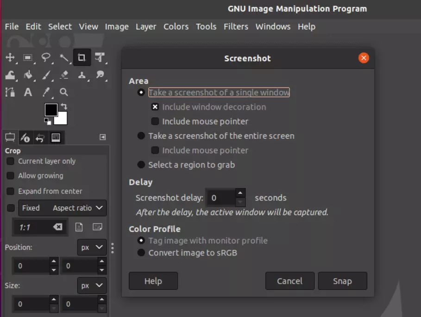Open the tab configuration menu arrow
This screenshot has height=317, width=421.
[102, 137]
